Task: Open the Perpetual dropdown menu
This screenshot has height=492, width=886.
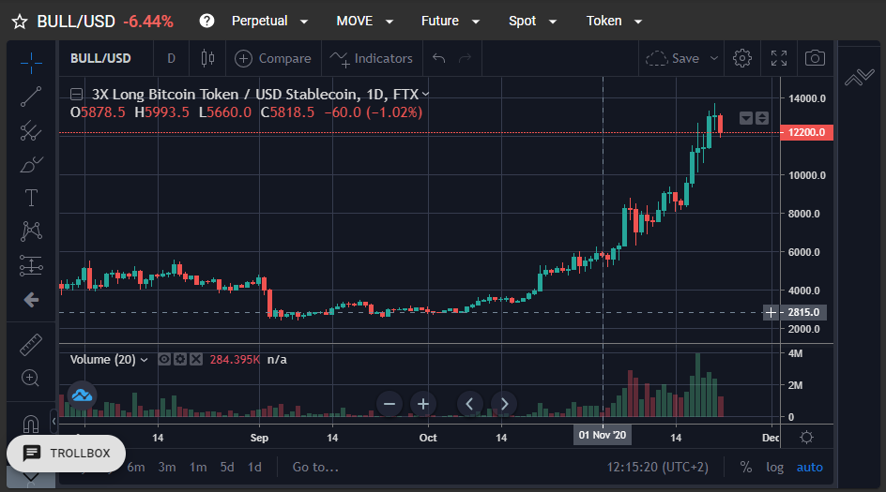Action: pos(269,21)
